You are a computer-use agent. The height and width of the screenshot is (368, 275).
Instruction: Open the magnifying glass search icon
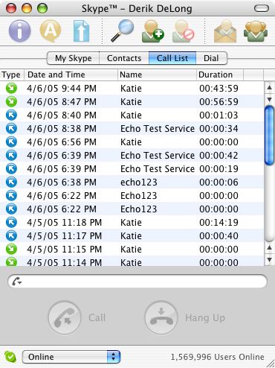click(x=122, y=31)
